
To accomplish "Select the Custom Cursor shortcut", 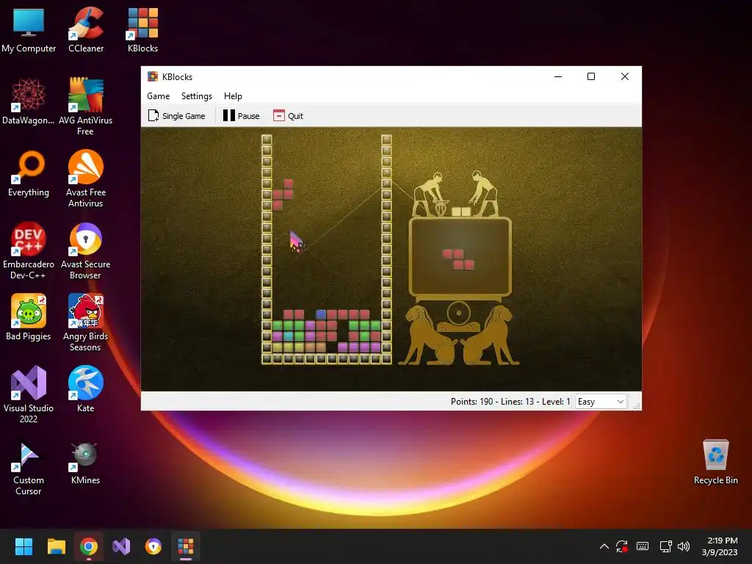I will coord(29,466).
